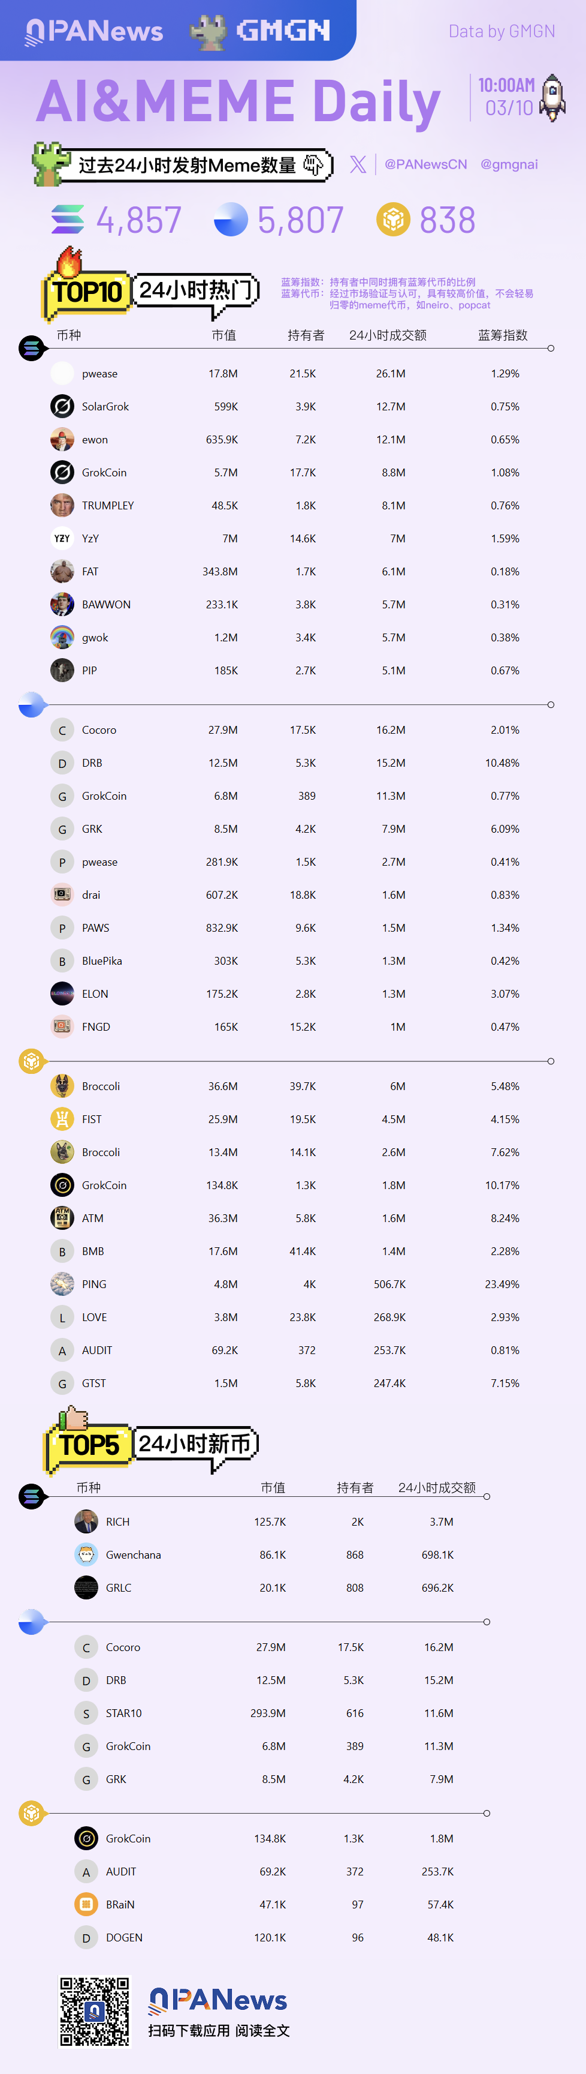Open the RICH token avatar
Viewport: 586px width, 2074px height.
tap(86, 1521)
